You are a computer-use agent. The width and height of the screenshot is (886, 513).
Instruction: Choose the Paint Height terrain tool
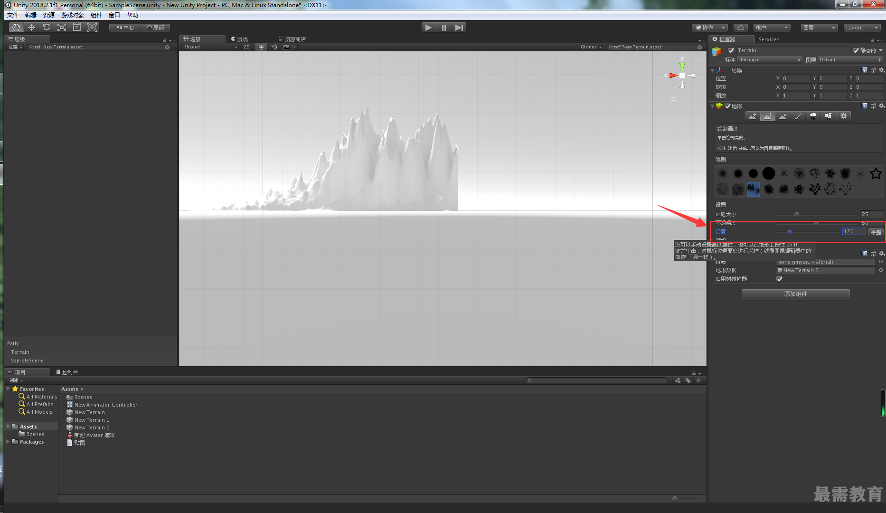[768, 116]
